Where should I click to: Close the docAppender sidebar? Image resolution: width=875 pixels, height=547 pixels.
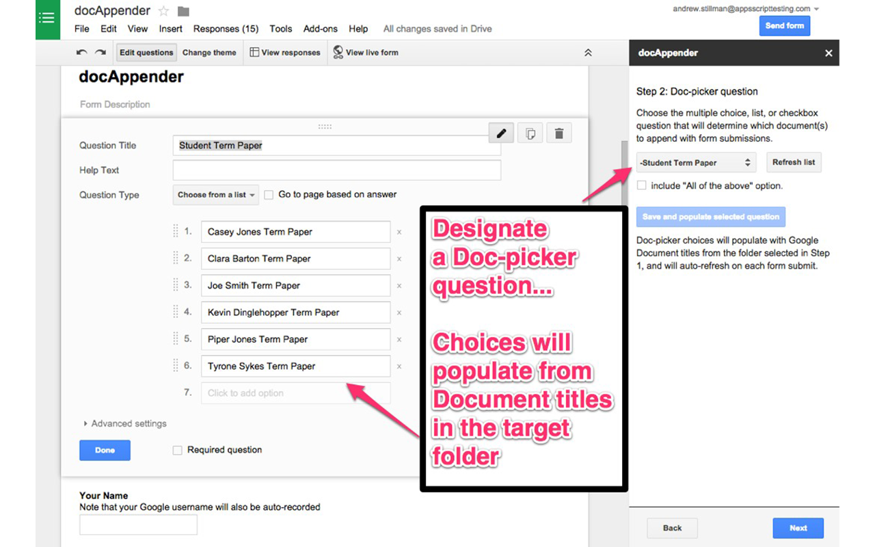pos(829,53)
